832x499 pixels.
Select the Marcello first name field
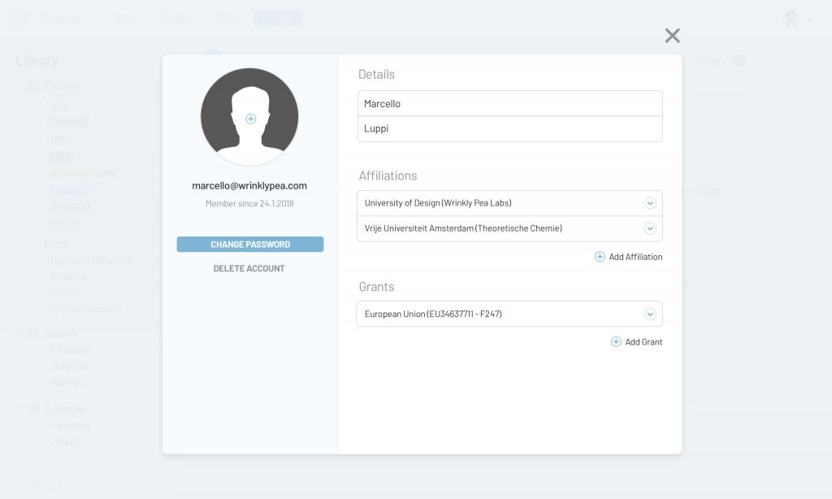[509, 103]
